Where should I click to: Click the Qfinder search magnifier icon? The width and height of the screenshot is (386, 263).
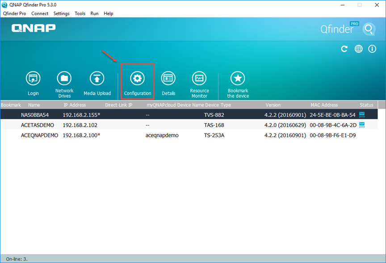point(369,29)
